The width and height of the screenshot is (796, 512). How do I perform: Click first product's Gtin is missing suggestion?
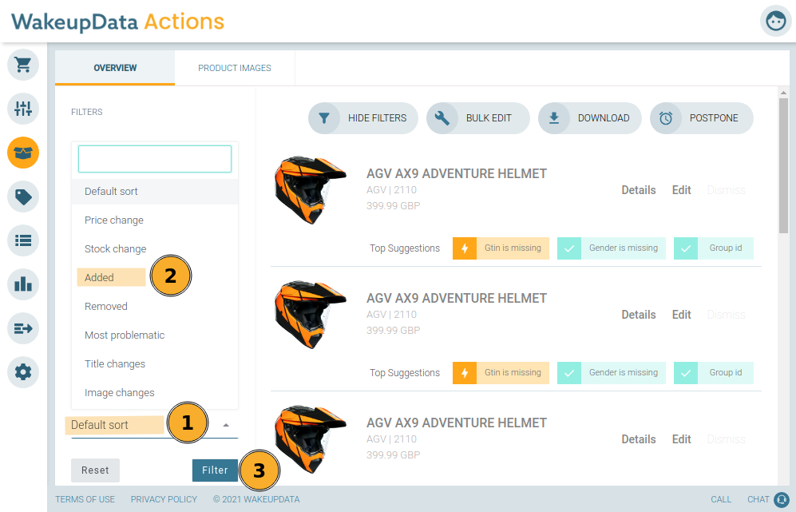point(501,248)
